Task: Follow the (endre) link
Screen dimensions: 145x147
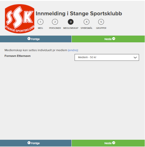Action: click(73, 50)
